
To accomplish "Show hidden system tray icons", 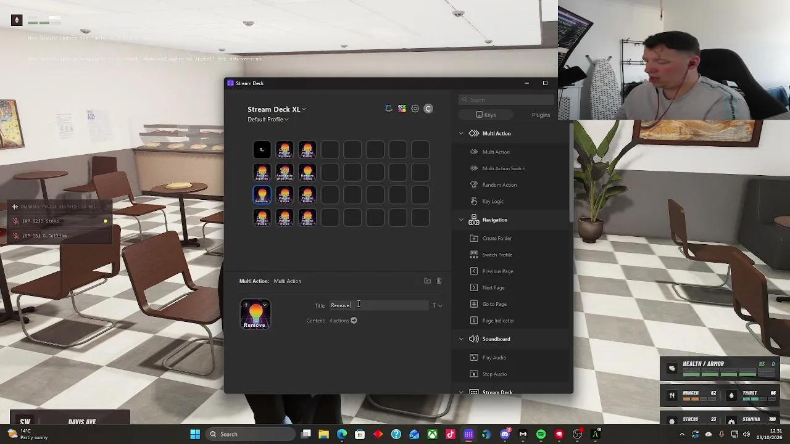I will coord(682,434).
